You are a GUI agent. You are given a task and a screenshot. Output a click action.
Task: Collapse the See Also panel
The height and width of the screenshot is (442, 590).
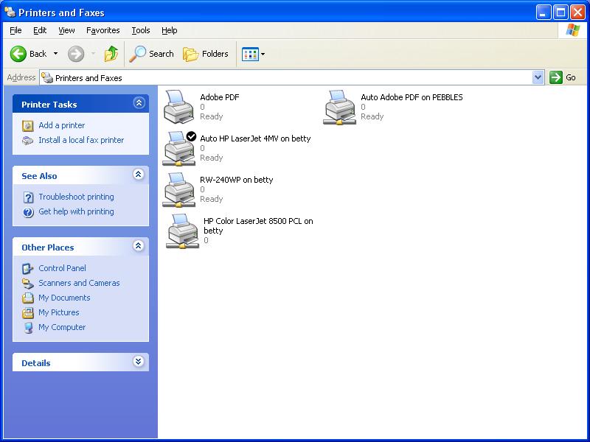pos(139,175)
